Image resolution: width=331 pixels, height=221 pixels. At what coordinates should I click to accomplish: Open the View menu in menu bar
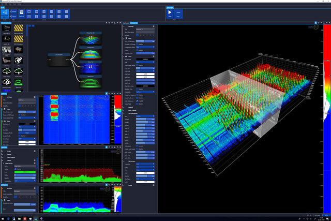[10, 4]
